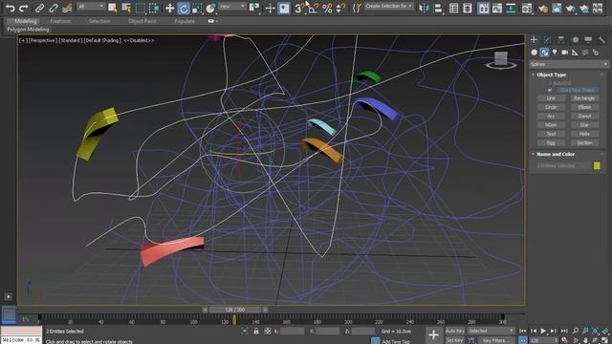The height and width of the screenshot is (344, 612).
Task: Open the Material Editor icon
Action: point(527,8)
